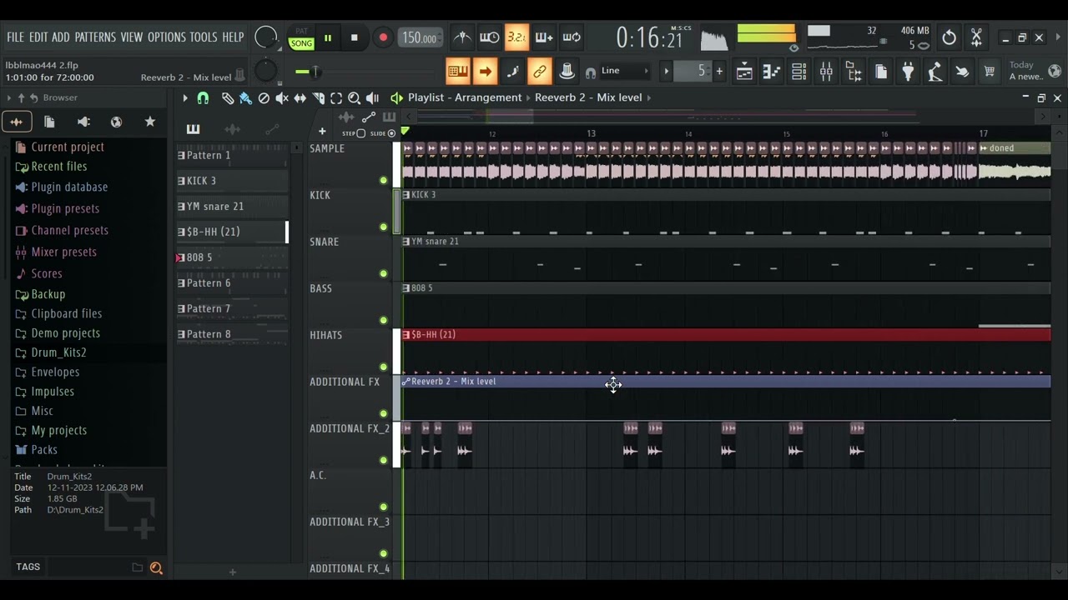This screenshot has height=600, width=1068.
Task: Click the undo history circular arrow icon
Action: [x=949, y=37]
